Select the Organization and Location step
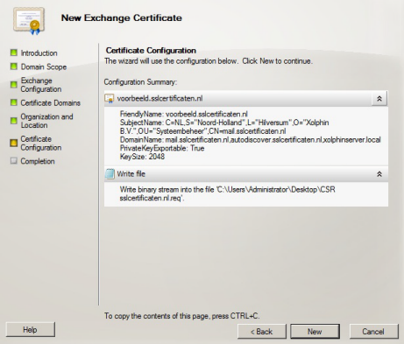 pos(46,121)
